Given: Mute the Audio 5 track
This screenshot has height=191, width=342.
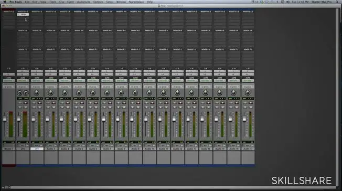Looking at the screenshot, I should tap(82, 107).
